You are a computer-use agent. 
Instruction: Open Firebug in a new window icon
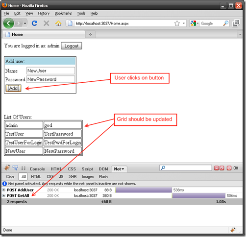tap(222, 168)
